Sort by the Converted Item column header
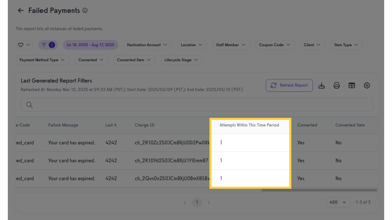Viewport: 392px width, 220px height. point(350,125)
